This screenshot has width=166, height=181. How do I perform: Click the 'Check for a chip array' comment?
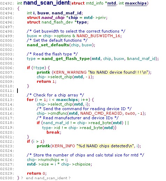coord(55,95)
